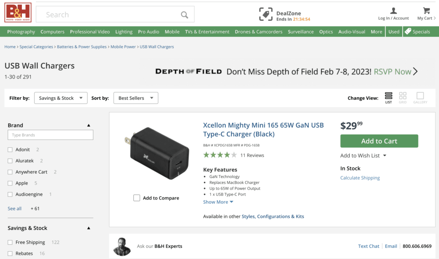Open the Mobile menu

coord(172,32)
